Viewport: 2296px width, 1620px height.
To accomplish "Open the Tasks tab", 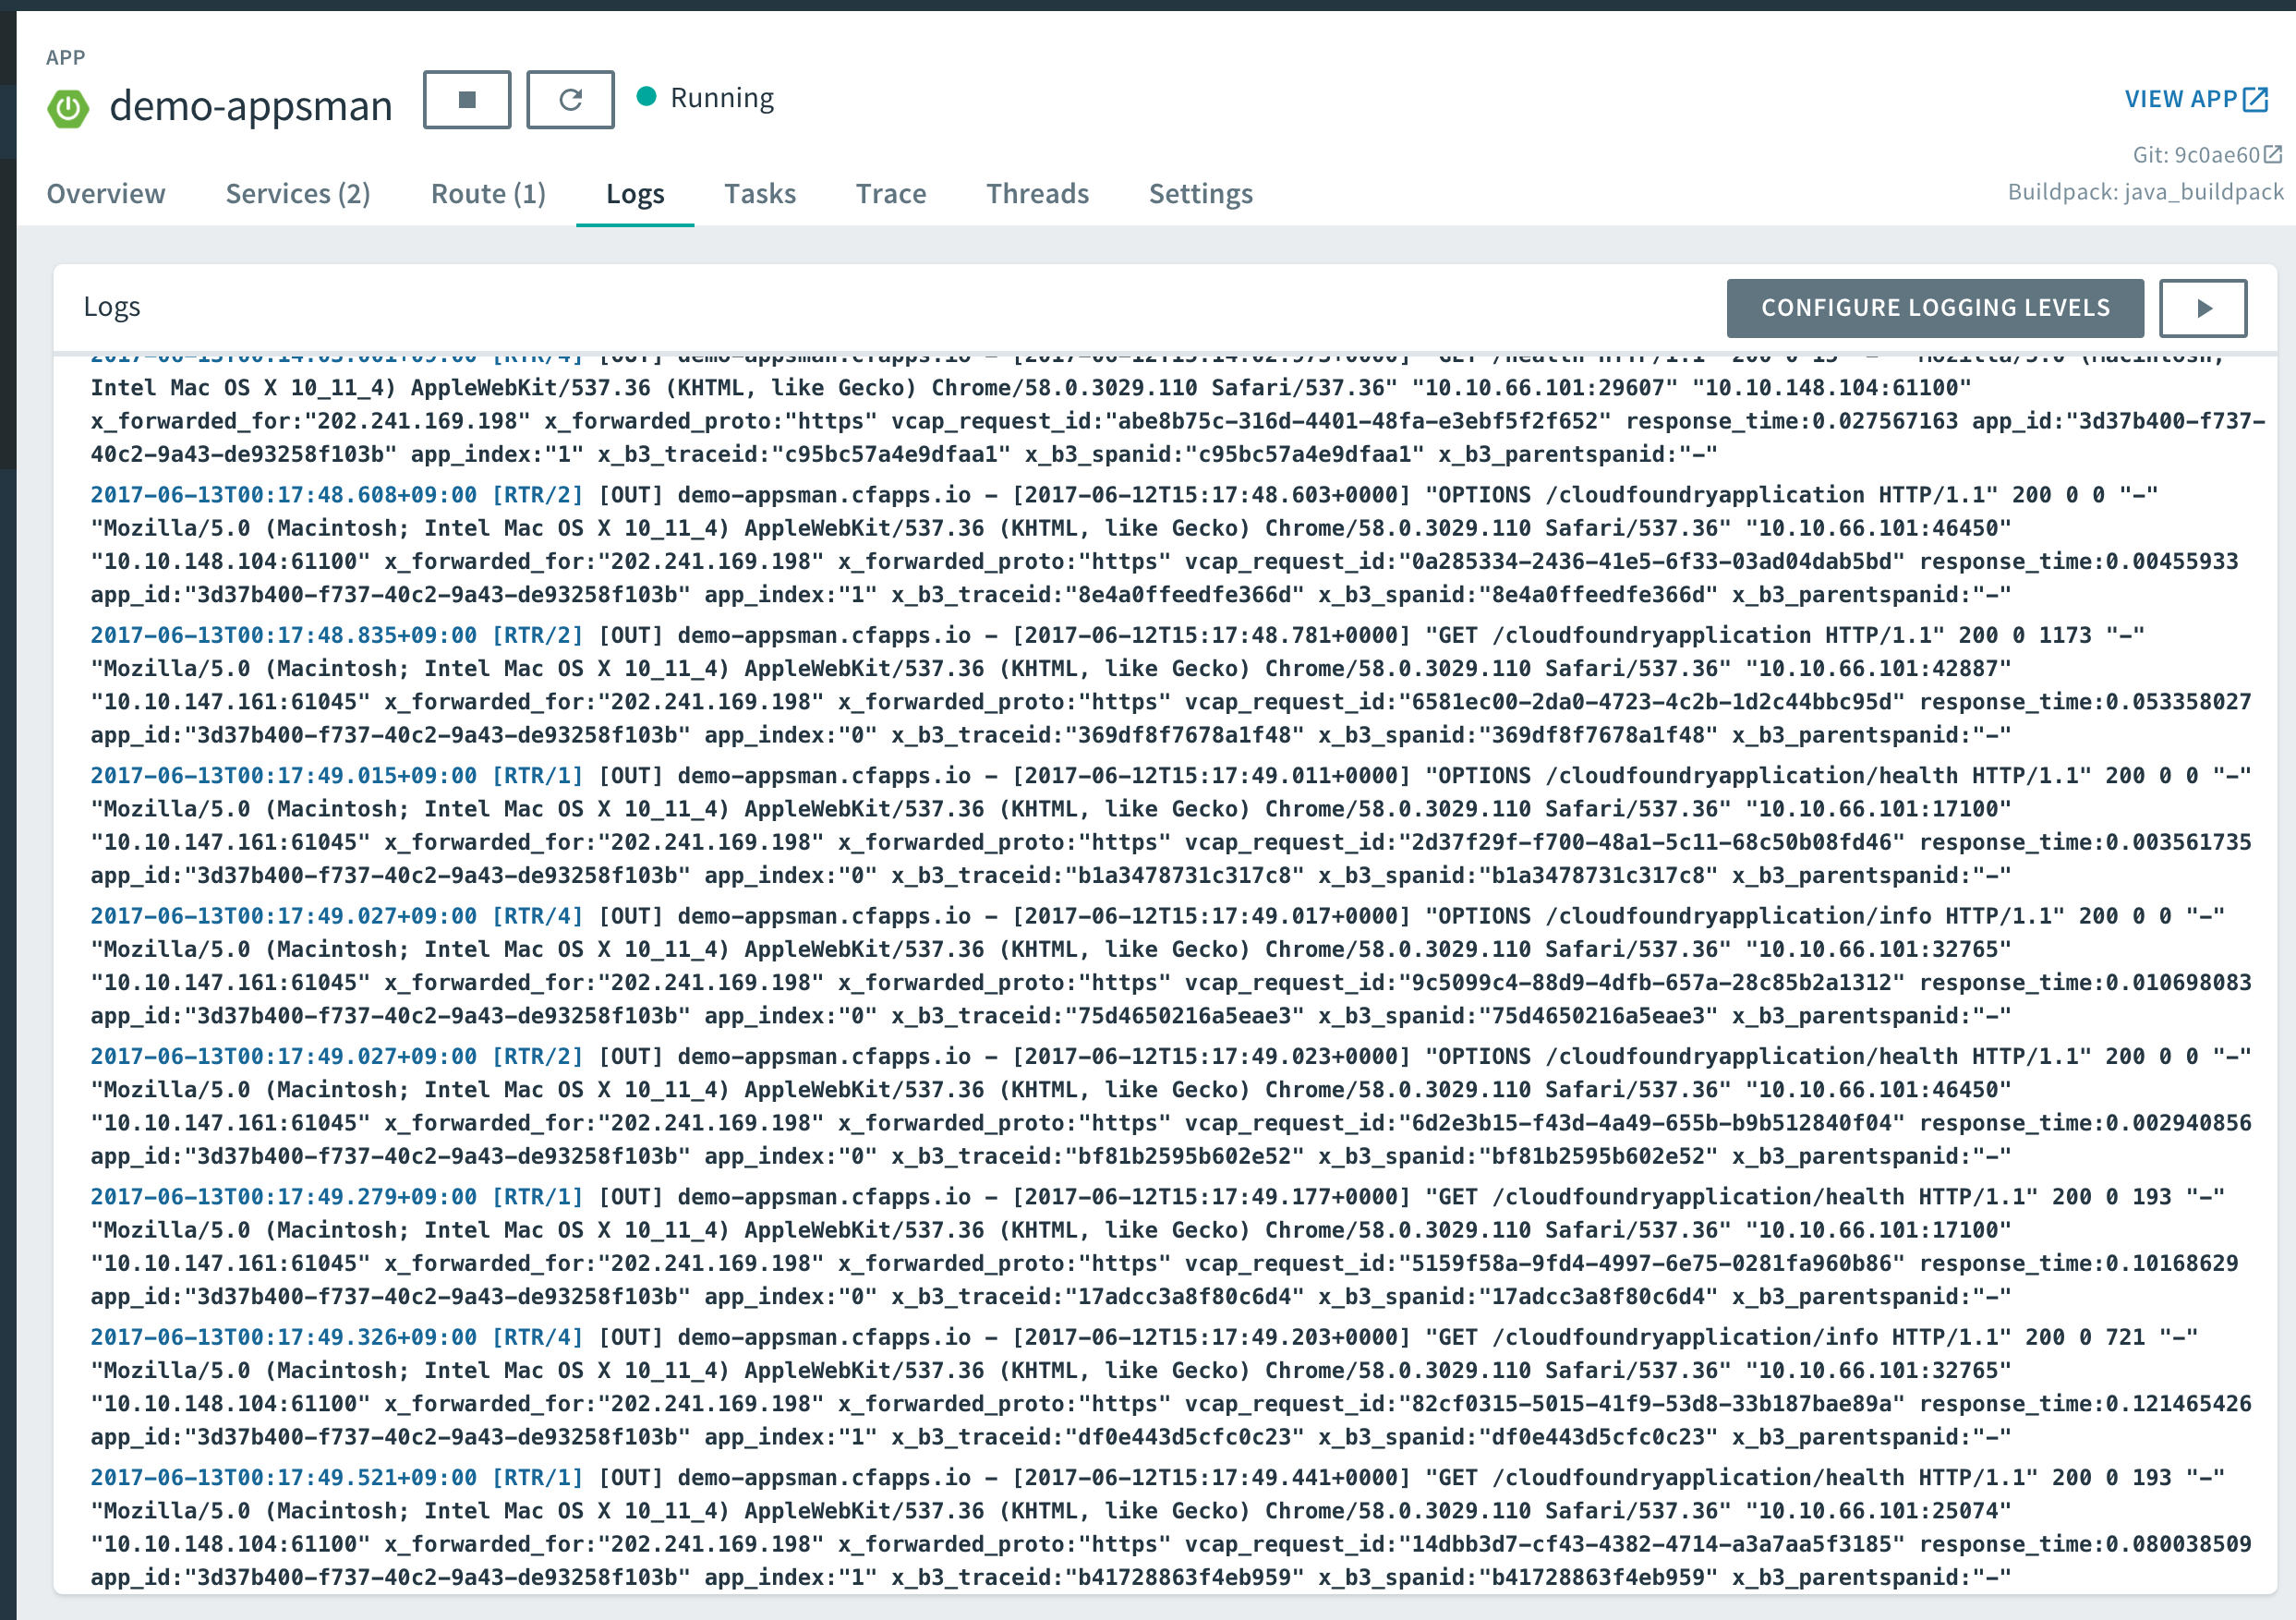I will tap(760, 193).
